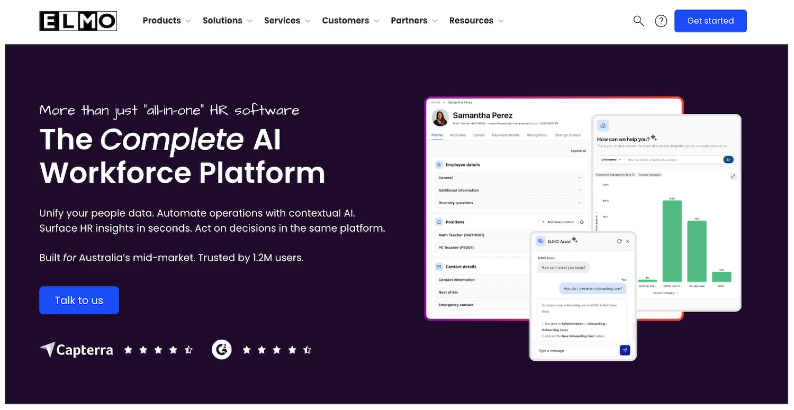Click the G2 round logo

pyautogui.click(x=222, y=349)
